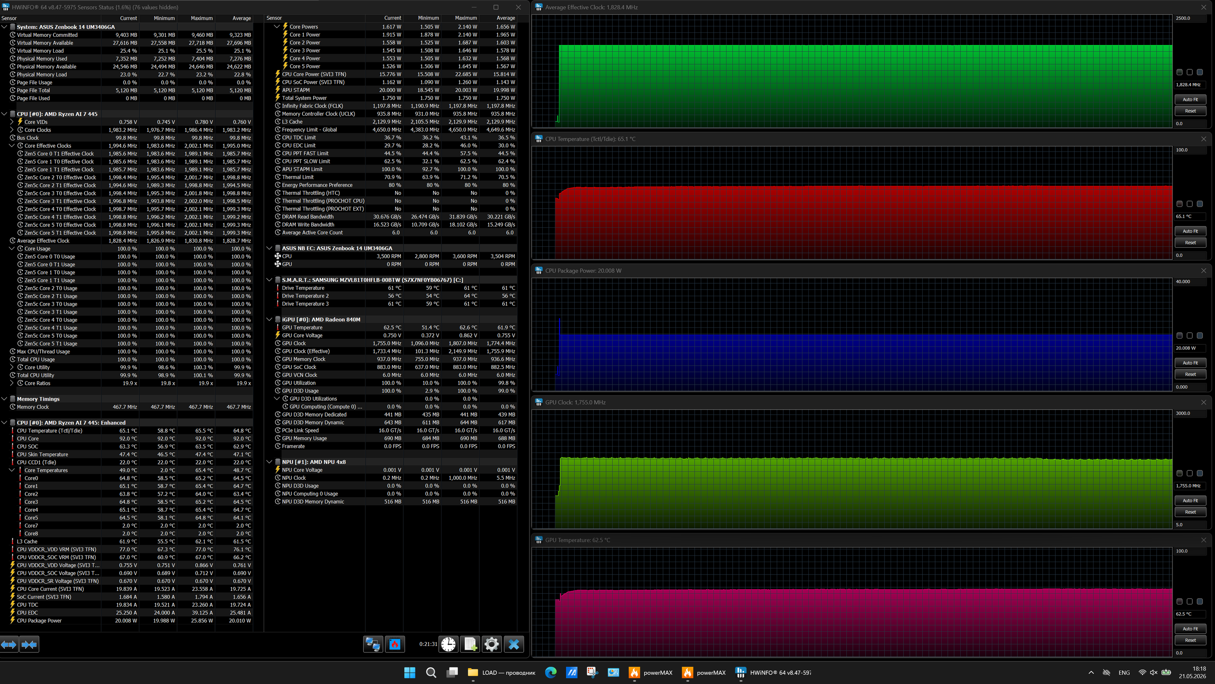The height and width of the screenshot is (684, 1215).
Task: Click dark blue swatch in GPU Clock graph
Action: [1200, 473]
